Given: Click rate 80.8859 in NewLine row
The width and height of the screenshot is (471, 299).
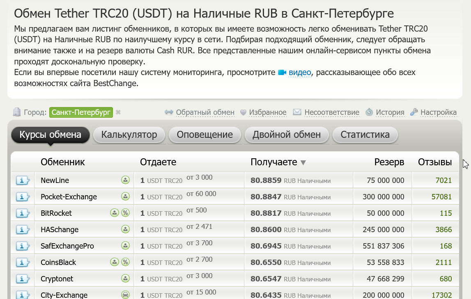Looking at the screenshot, I should 266,180.
